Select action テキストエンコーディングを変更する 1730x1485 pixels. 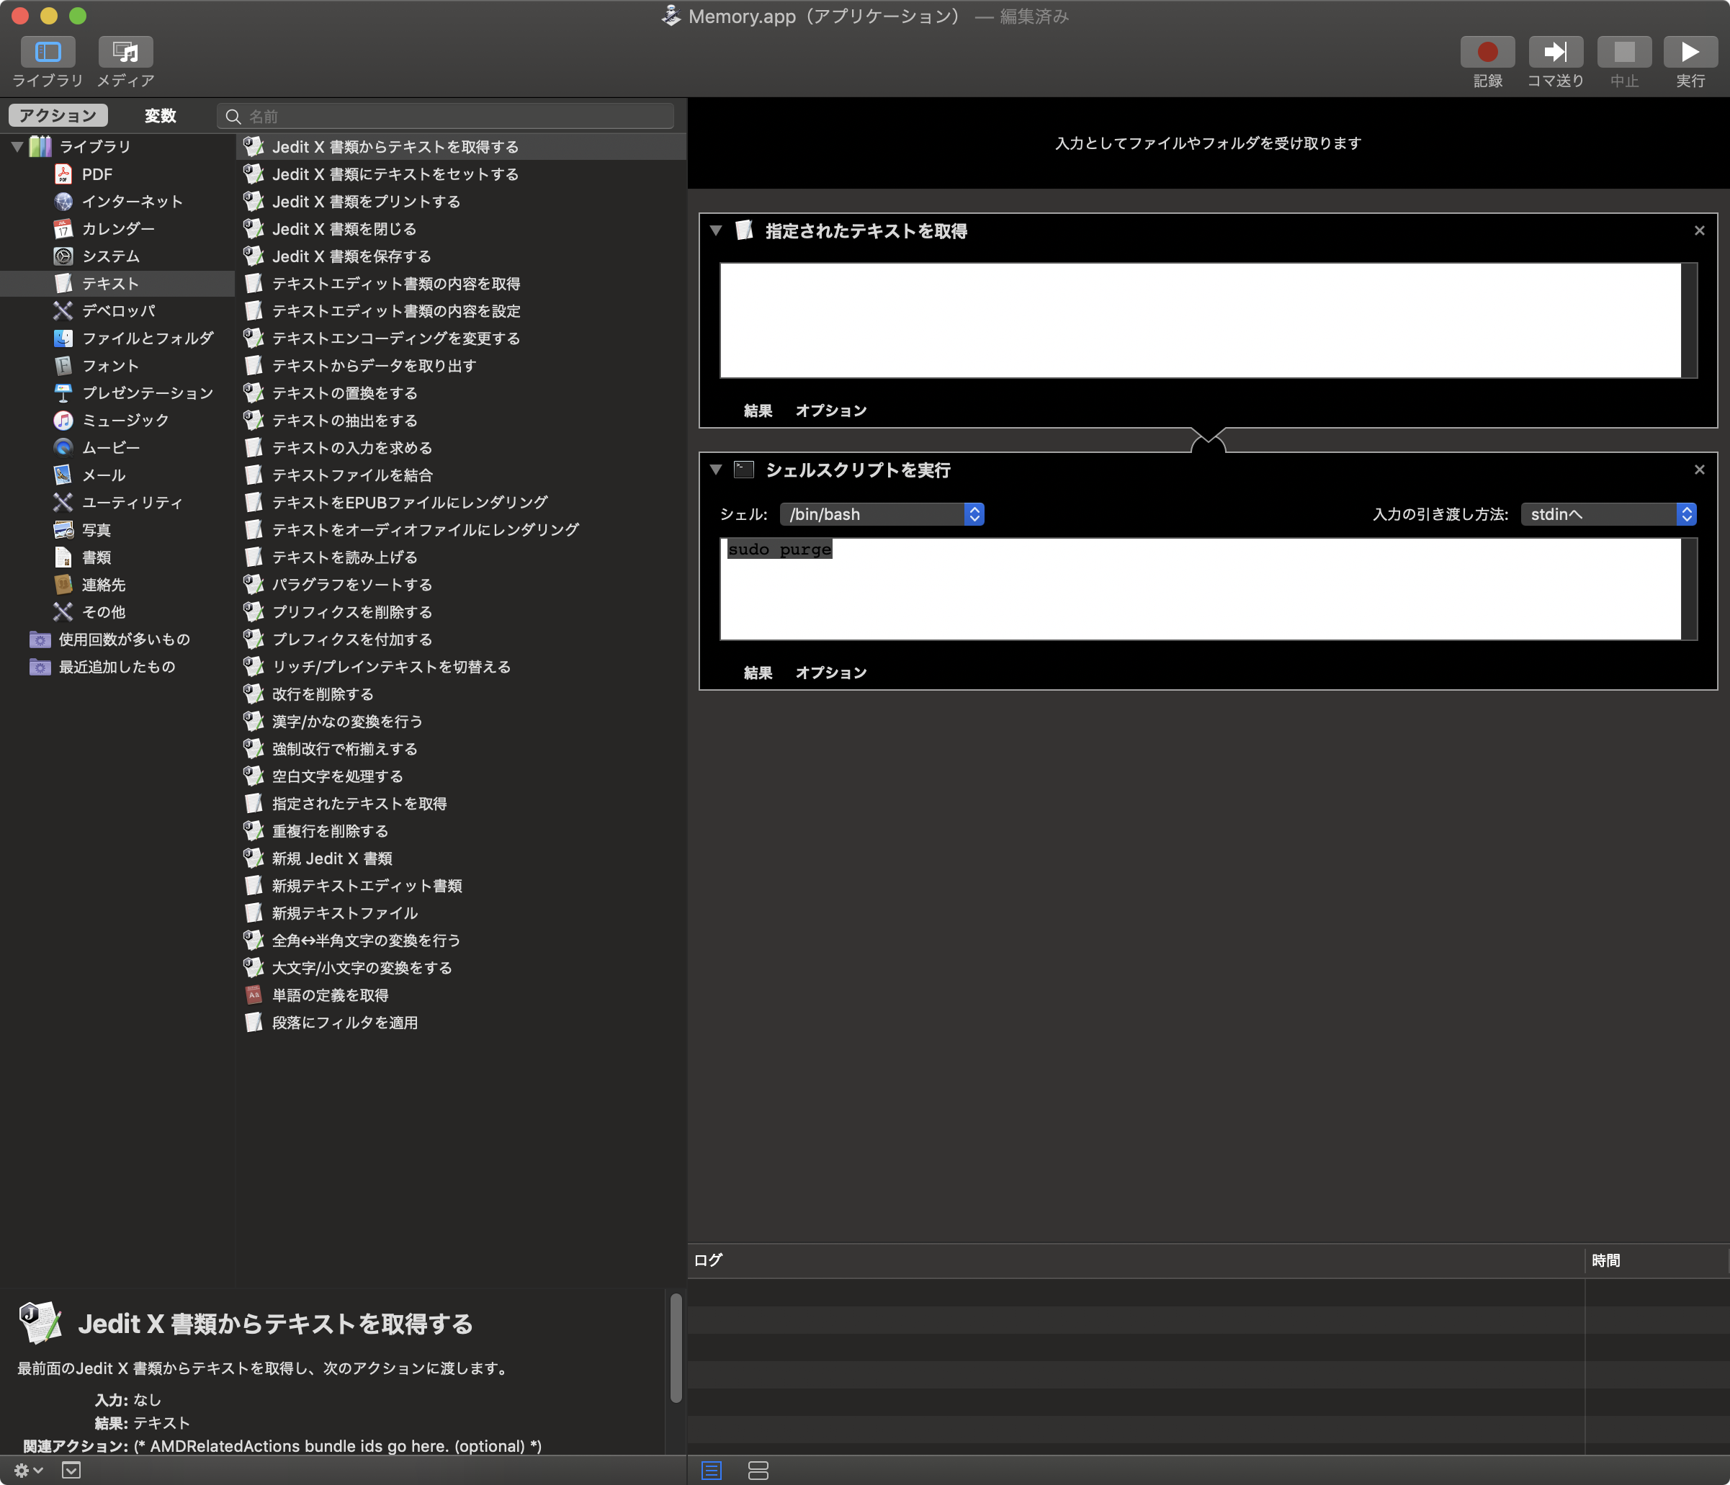[x=461, y=338]
